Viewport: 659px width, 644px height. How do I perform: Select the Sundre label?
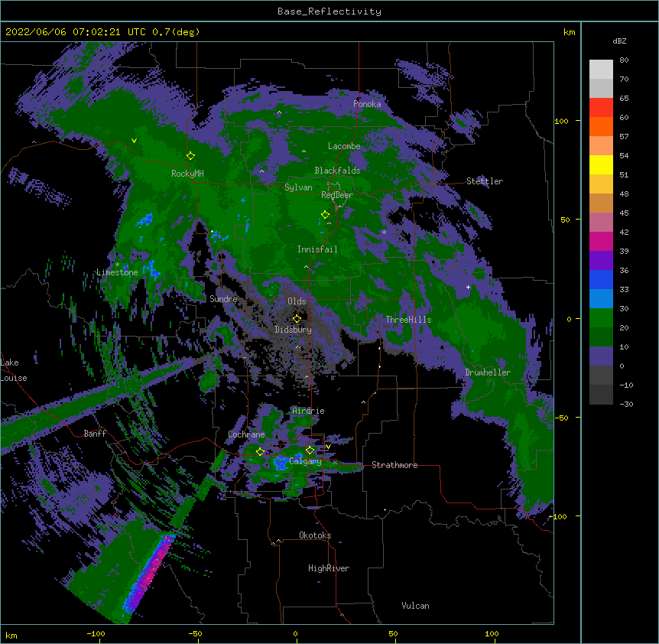(223, 299)
